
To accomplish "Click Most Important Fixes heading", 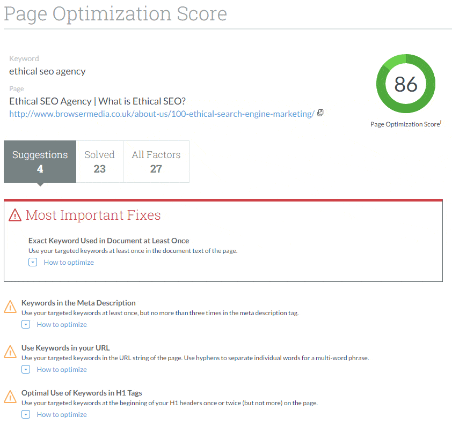I will coord(93,215).
